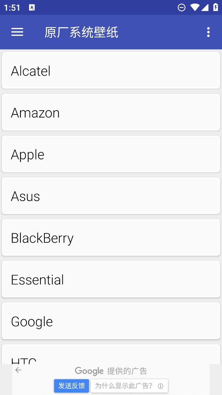Click the blue 发送反馈 button
This screenshot has height=395, width=222.
point(72,386)
